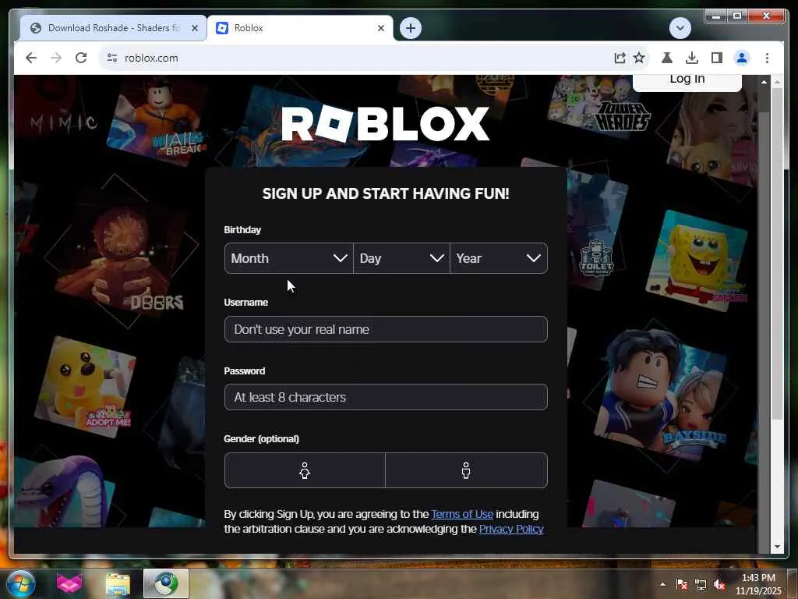Click the browser forward arrow
Screen dimensions: 798x599
(56, 58)
